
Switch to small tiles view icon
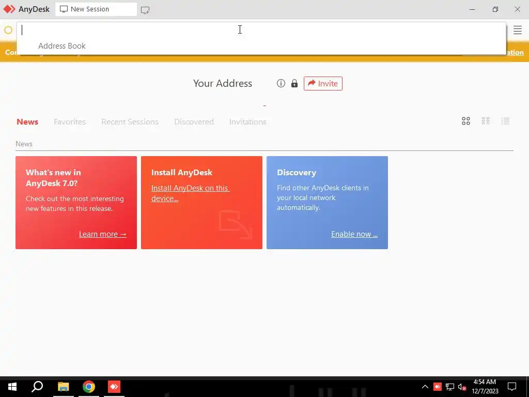[x=485, y=121]
